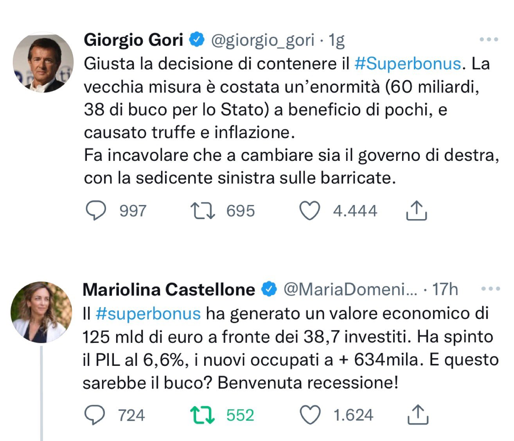Reply to Giorgio Gori's tweet
514x441 pixels.
coord(96,211)
